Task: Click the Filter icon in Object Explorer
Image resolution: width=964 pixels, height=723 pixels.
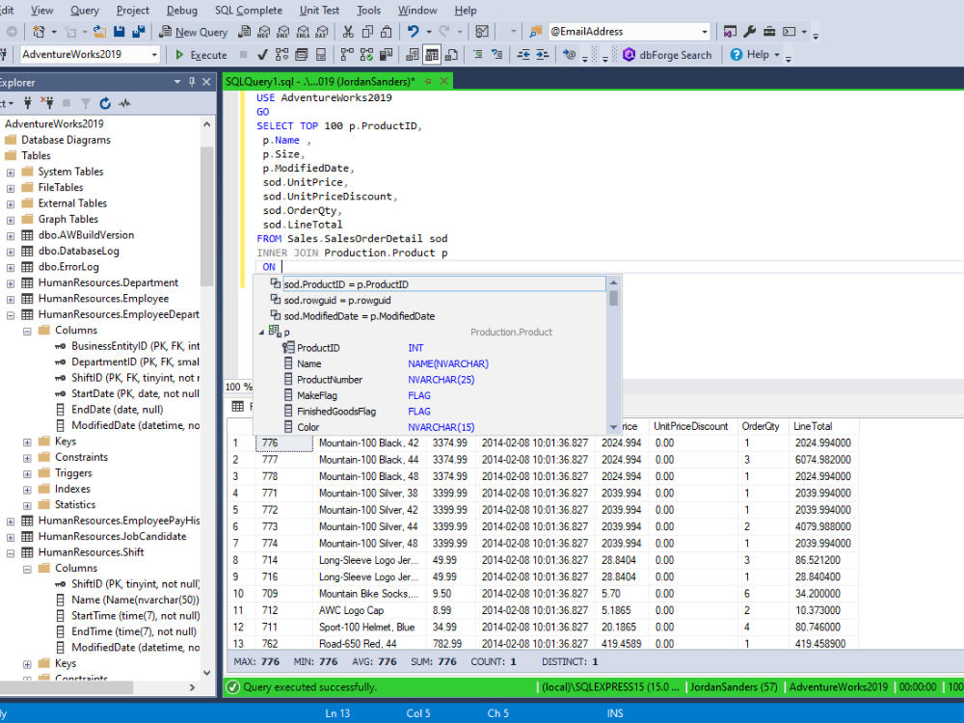Action: [x=86, y=103]
